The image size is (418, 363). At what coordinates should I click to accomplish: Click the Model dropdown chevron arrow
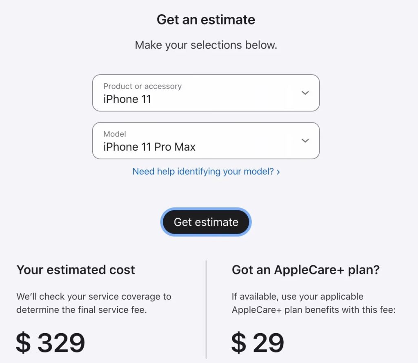[x=305, y=140]
